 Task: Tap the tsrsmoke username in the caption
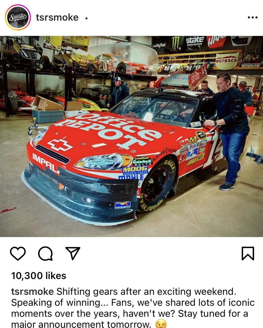(33, 292)
